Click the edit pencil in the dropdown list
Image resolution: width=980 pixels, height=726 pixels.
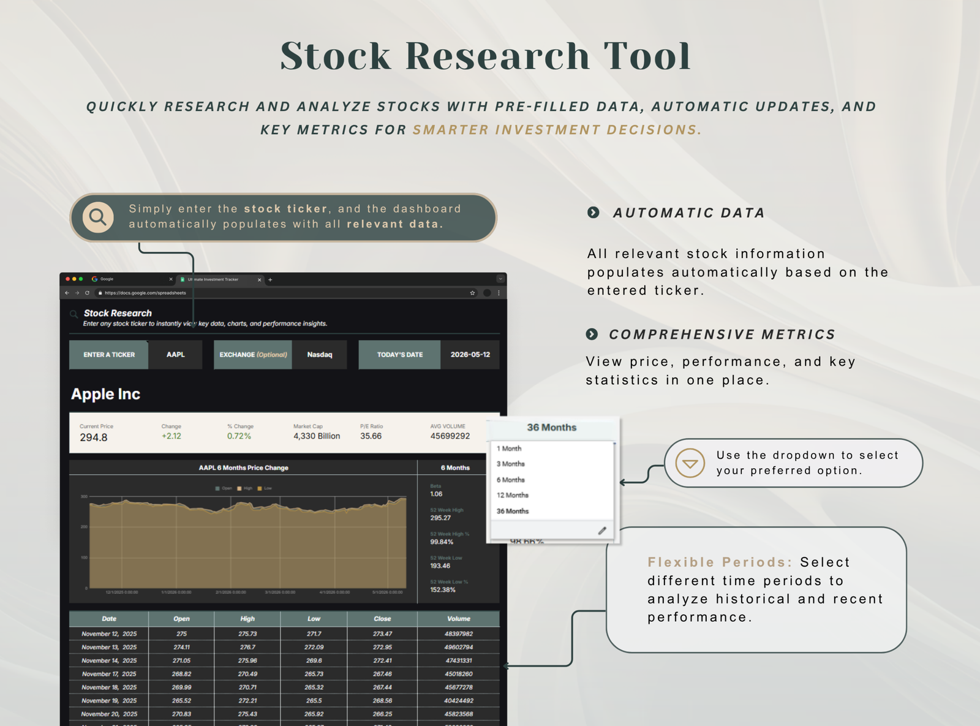(x=602, y=531)
